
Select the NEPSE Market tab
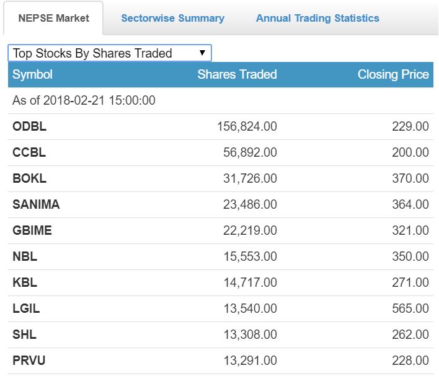pos(53,18)
